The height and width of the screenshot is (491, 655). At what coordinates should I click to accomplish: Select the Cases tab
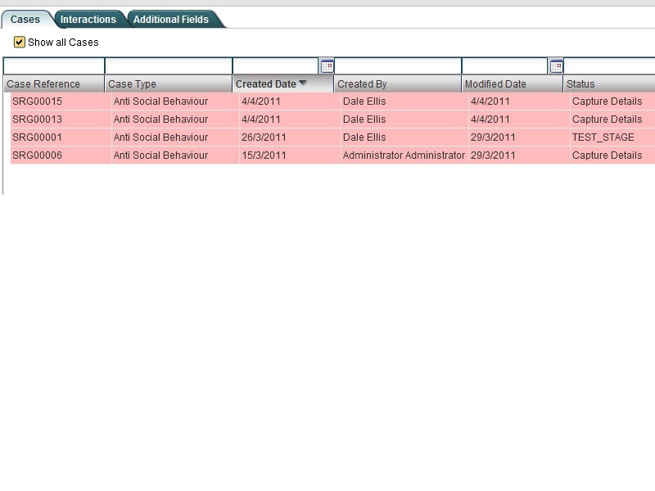(25, 20)
